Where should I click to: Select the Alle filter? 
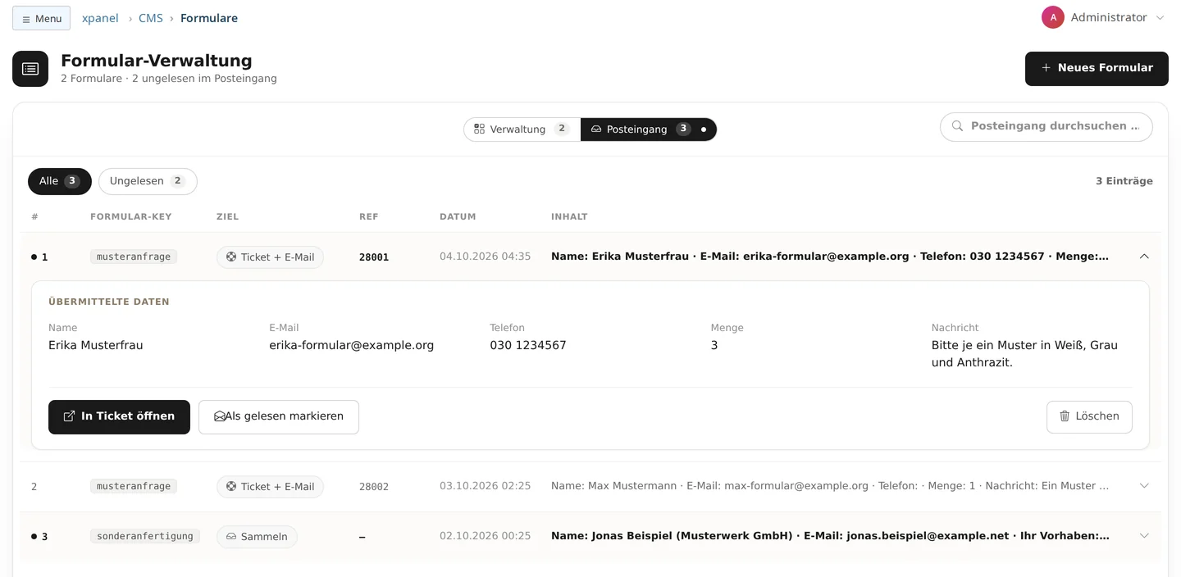click(60, 181)
